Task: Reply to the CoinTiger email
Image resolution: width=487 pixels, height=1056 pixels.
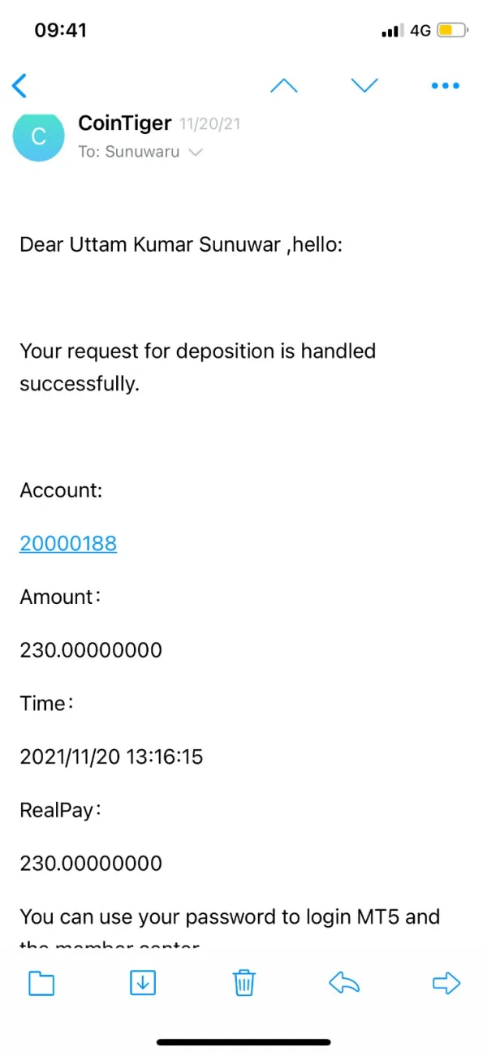Action: pyautogui.click(x=344, y=984)
